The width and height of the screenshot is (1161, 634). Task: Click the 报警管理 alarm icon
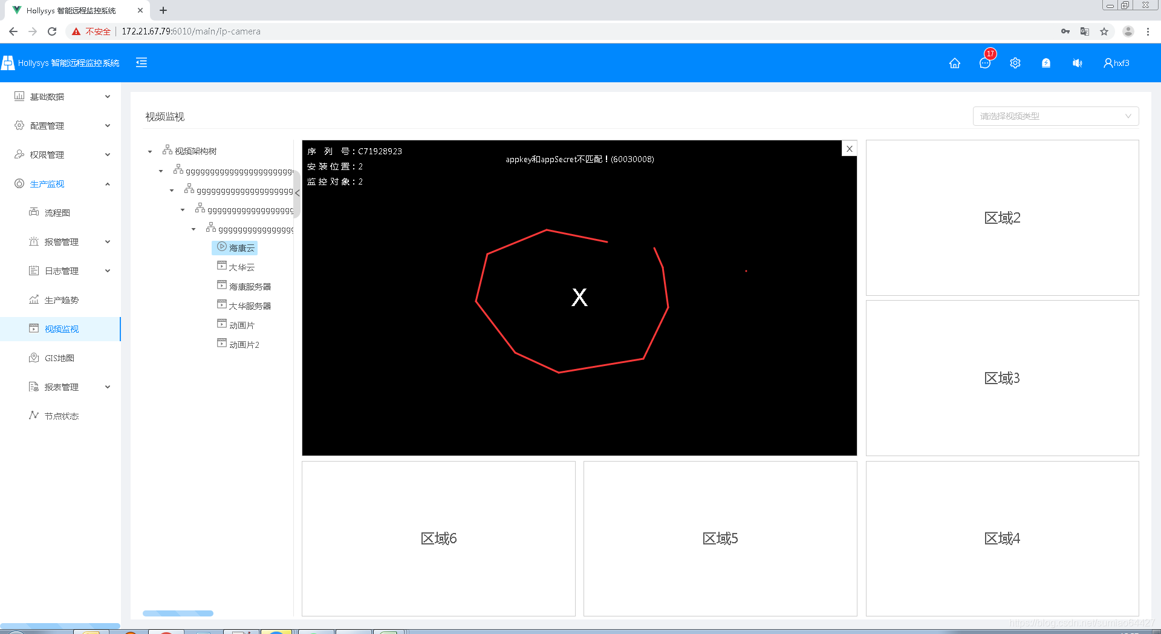tap(34, 241)
